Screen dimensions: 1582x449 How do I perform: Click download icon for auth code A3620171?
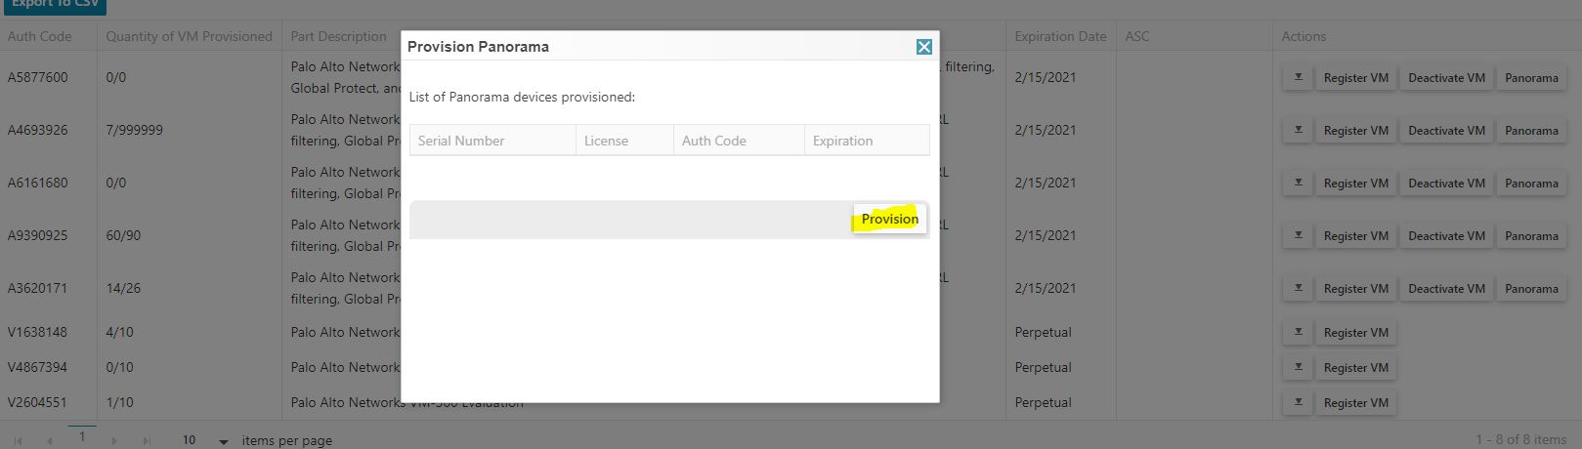coord(1298,289)
